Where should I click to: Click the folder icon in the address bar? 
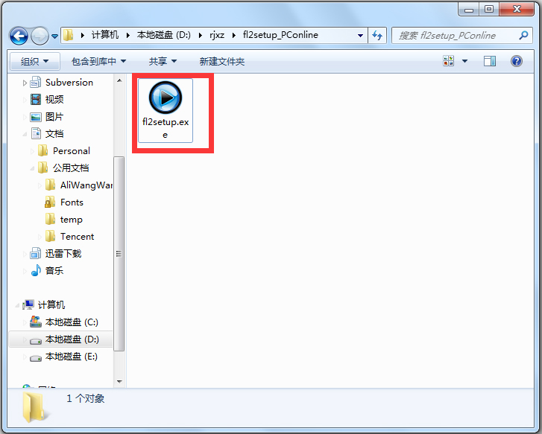[x=69, y=35]
